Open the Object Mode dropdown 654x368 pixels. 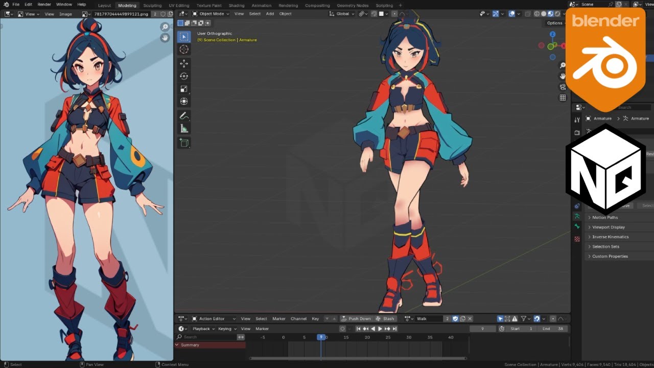click(210, 14)
